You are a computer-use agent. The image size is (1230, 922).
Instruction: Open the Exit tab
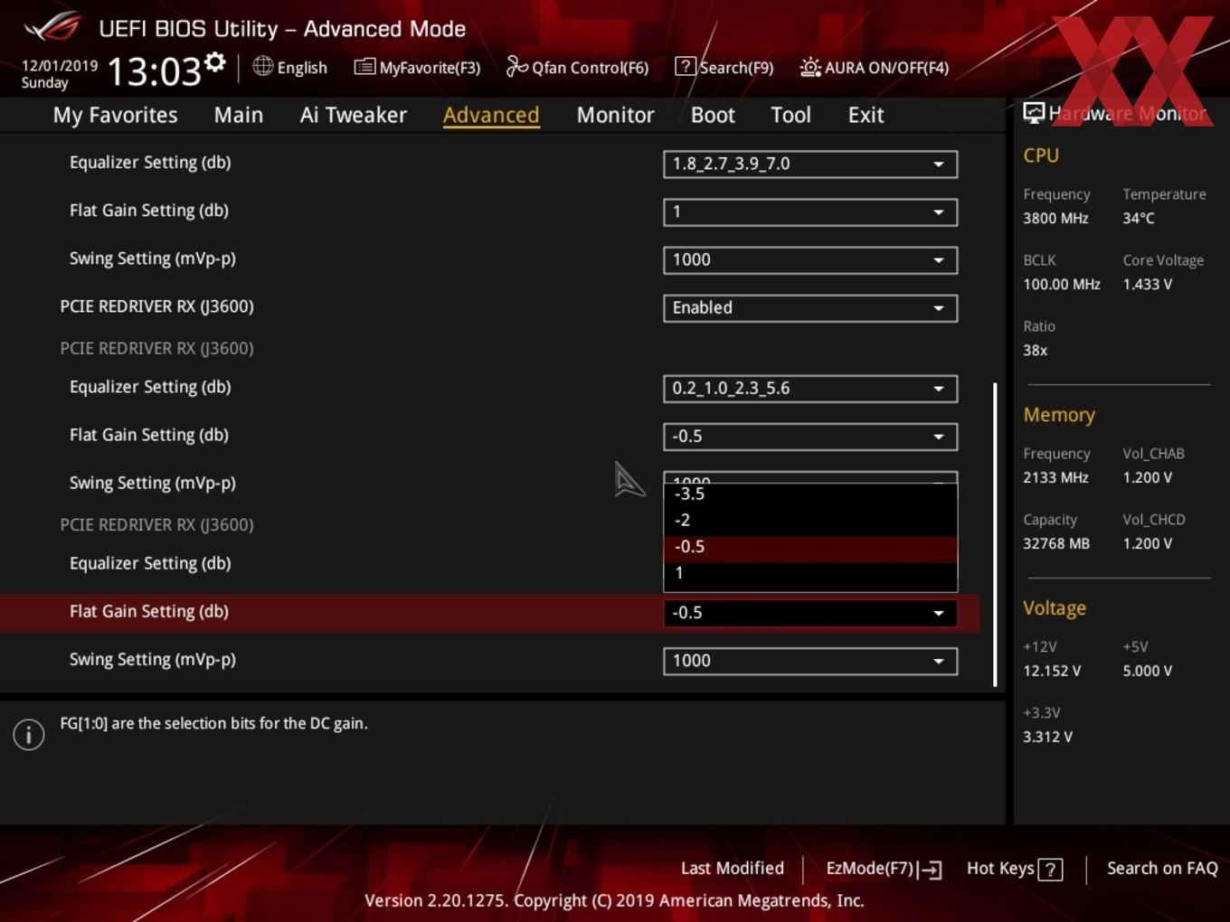coord(866,115)
